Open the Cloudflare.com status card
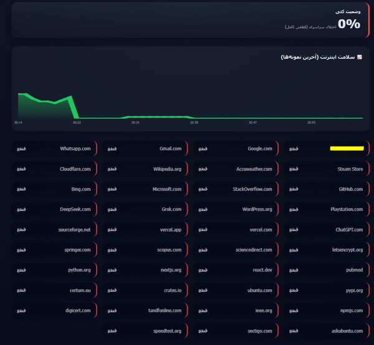The width and height of the screenshot is (374, 345). coord(55,169)
